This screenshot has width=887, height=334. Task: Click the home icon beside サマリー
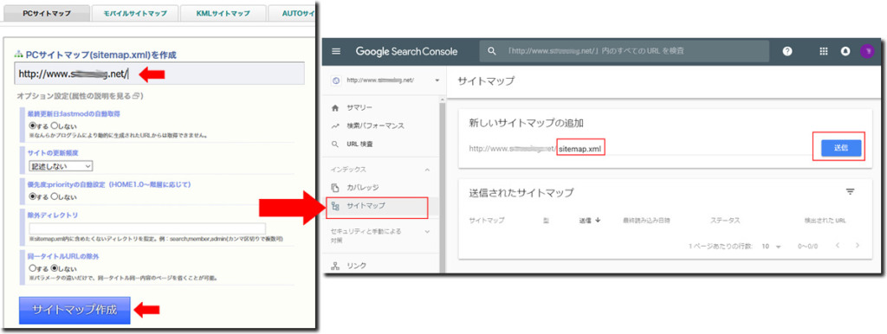pos(335,107)
